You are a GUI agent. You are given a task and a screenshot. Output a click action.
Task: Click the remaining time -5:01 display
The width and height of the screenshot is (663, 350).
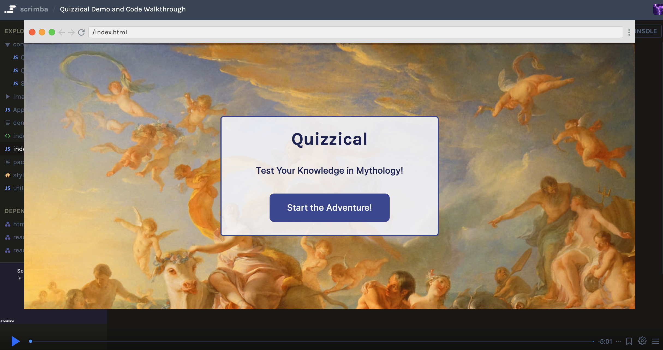605,341
